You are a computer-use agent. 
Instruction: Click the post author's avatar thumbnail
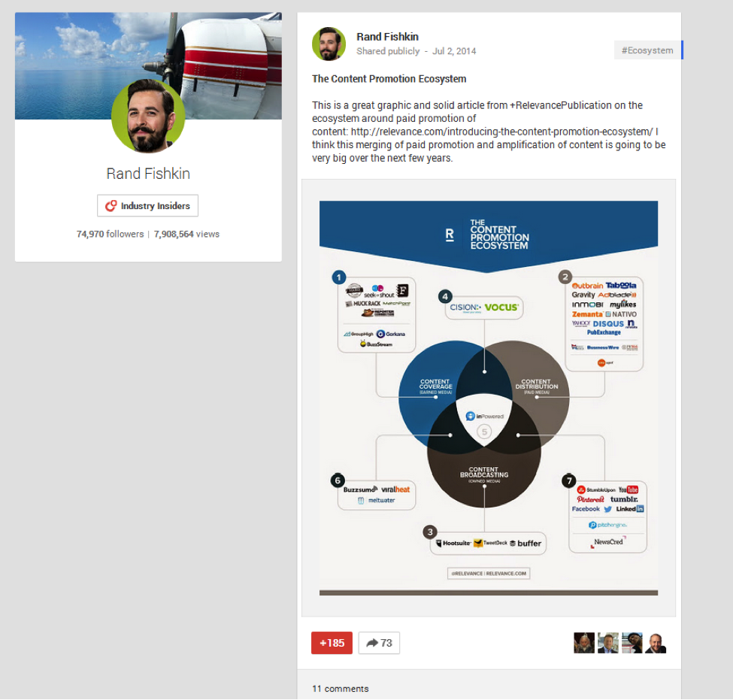tap(329, 43)
